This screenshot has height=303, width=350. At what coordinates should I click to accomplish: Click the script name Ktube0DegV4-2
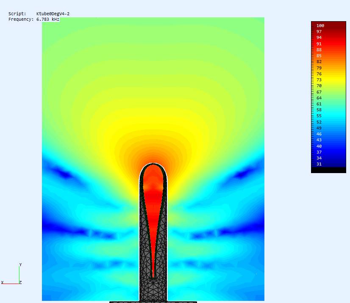tap(53, 14)
